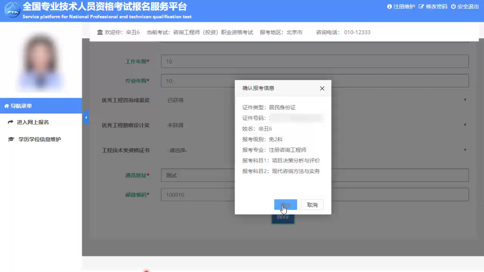Click the user profile photo thumbnail
The width and height of the screenshot is (484, 272).
point(40,62)
